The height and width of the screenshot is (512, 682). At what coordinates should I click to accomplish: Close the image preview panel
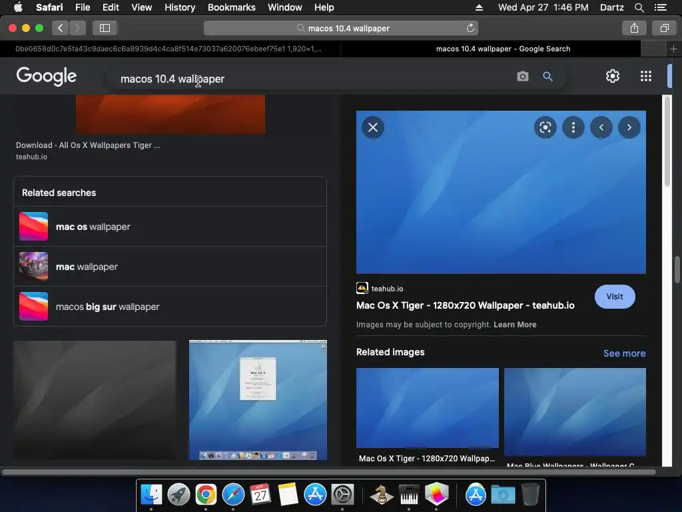373,127
